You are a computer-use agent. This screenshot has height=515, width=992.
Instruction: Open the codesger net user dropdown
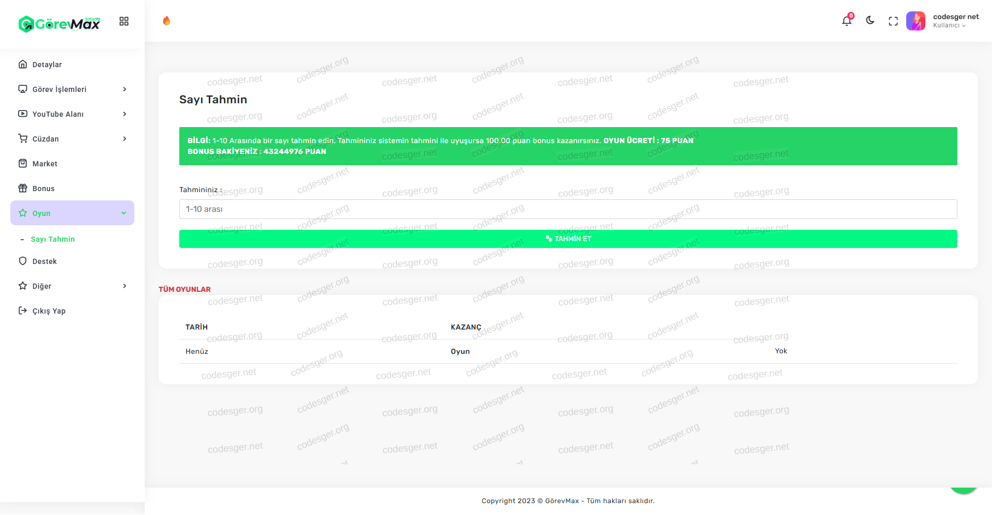click(x=955, y=21)
